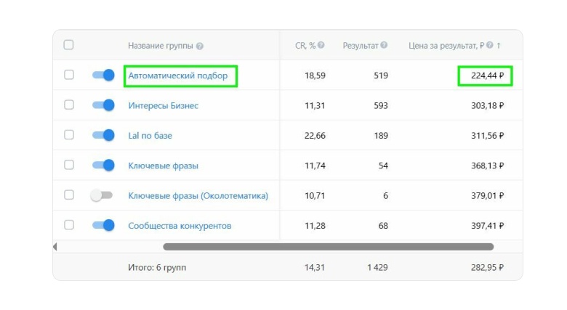
Task: Switch off the Сообщества конкурентов toggle
Action: point(103,225)
